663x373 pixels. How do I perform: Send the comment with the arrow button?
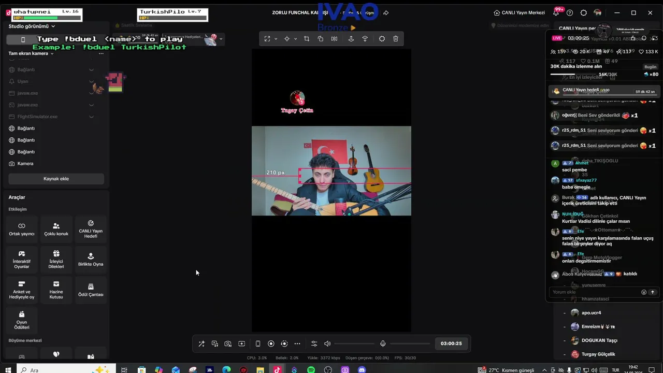653,292
